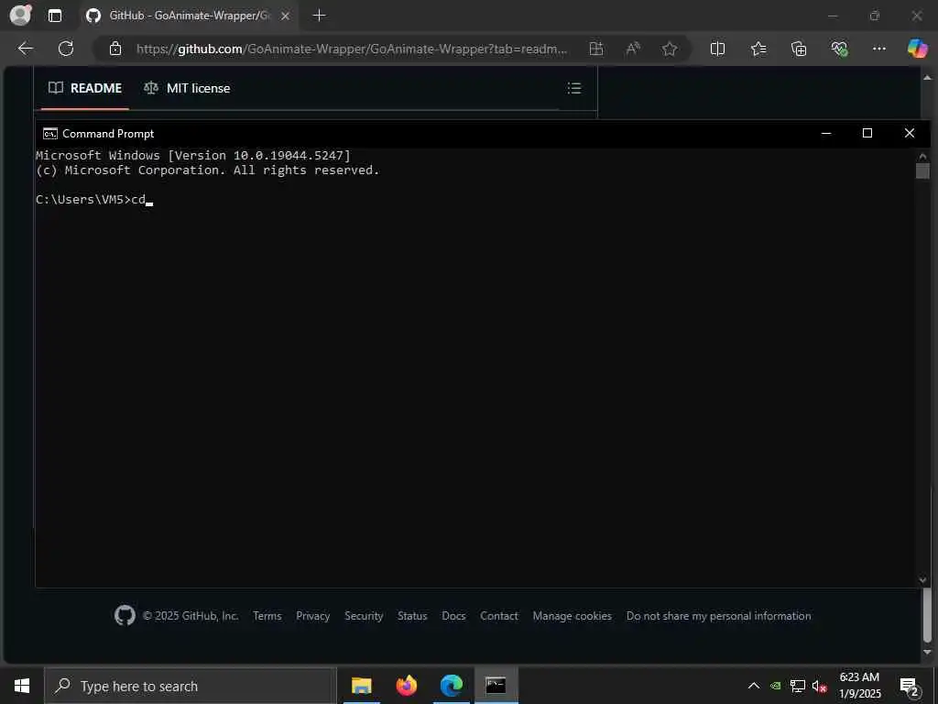Open the Terms footer link

coord(267,616)
